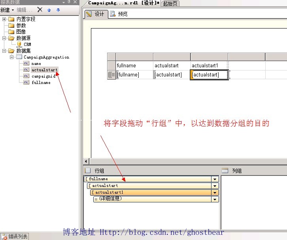This screenshot has height=240, width=287.
Task: Click the move down arrow icon
Action: click(58, 10)
